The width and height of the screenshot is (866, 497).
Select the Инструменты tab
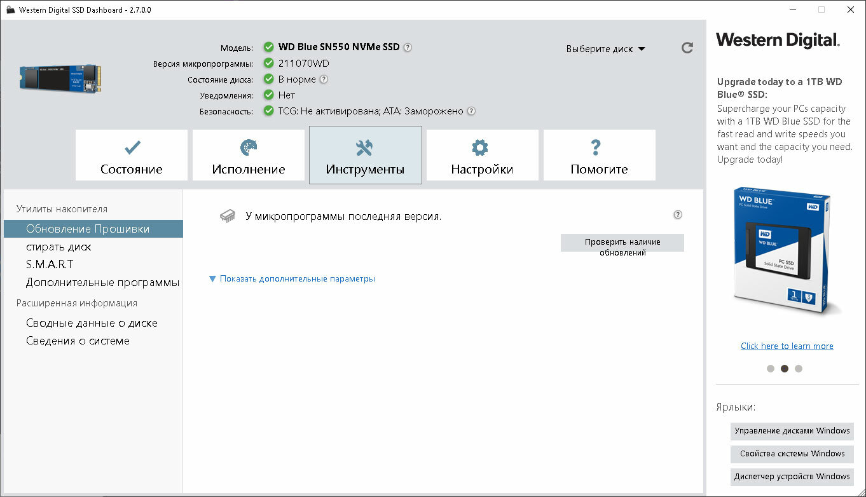[366, 155]
